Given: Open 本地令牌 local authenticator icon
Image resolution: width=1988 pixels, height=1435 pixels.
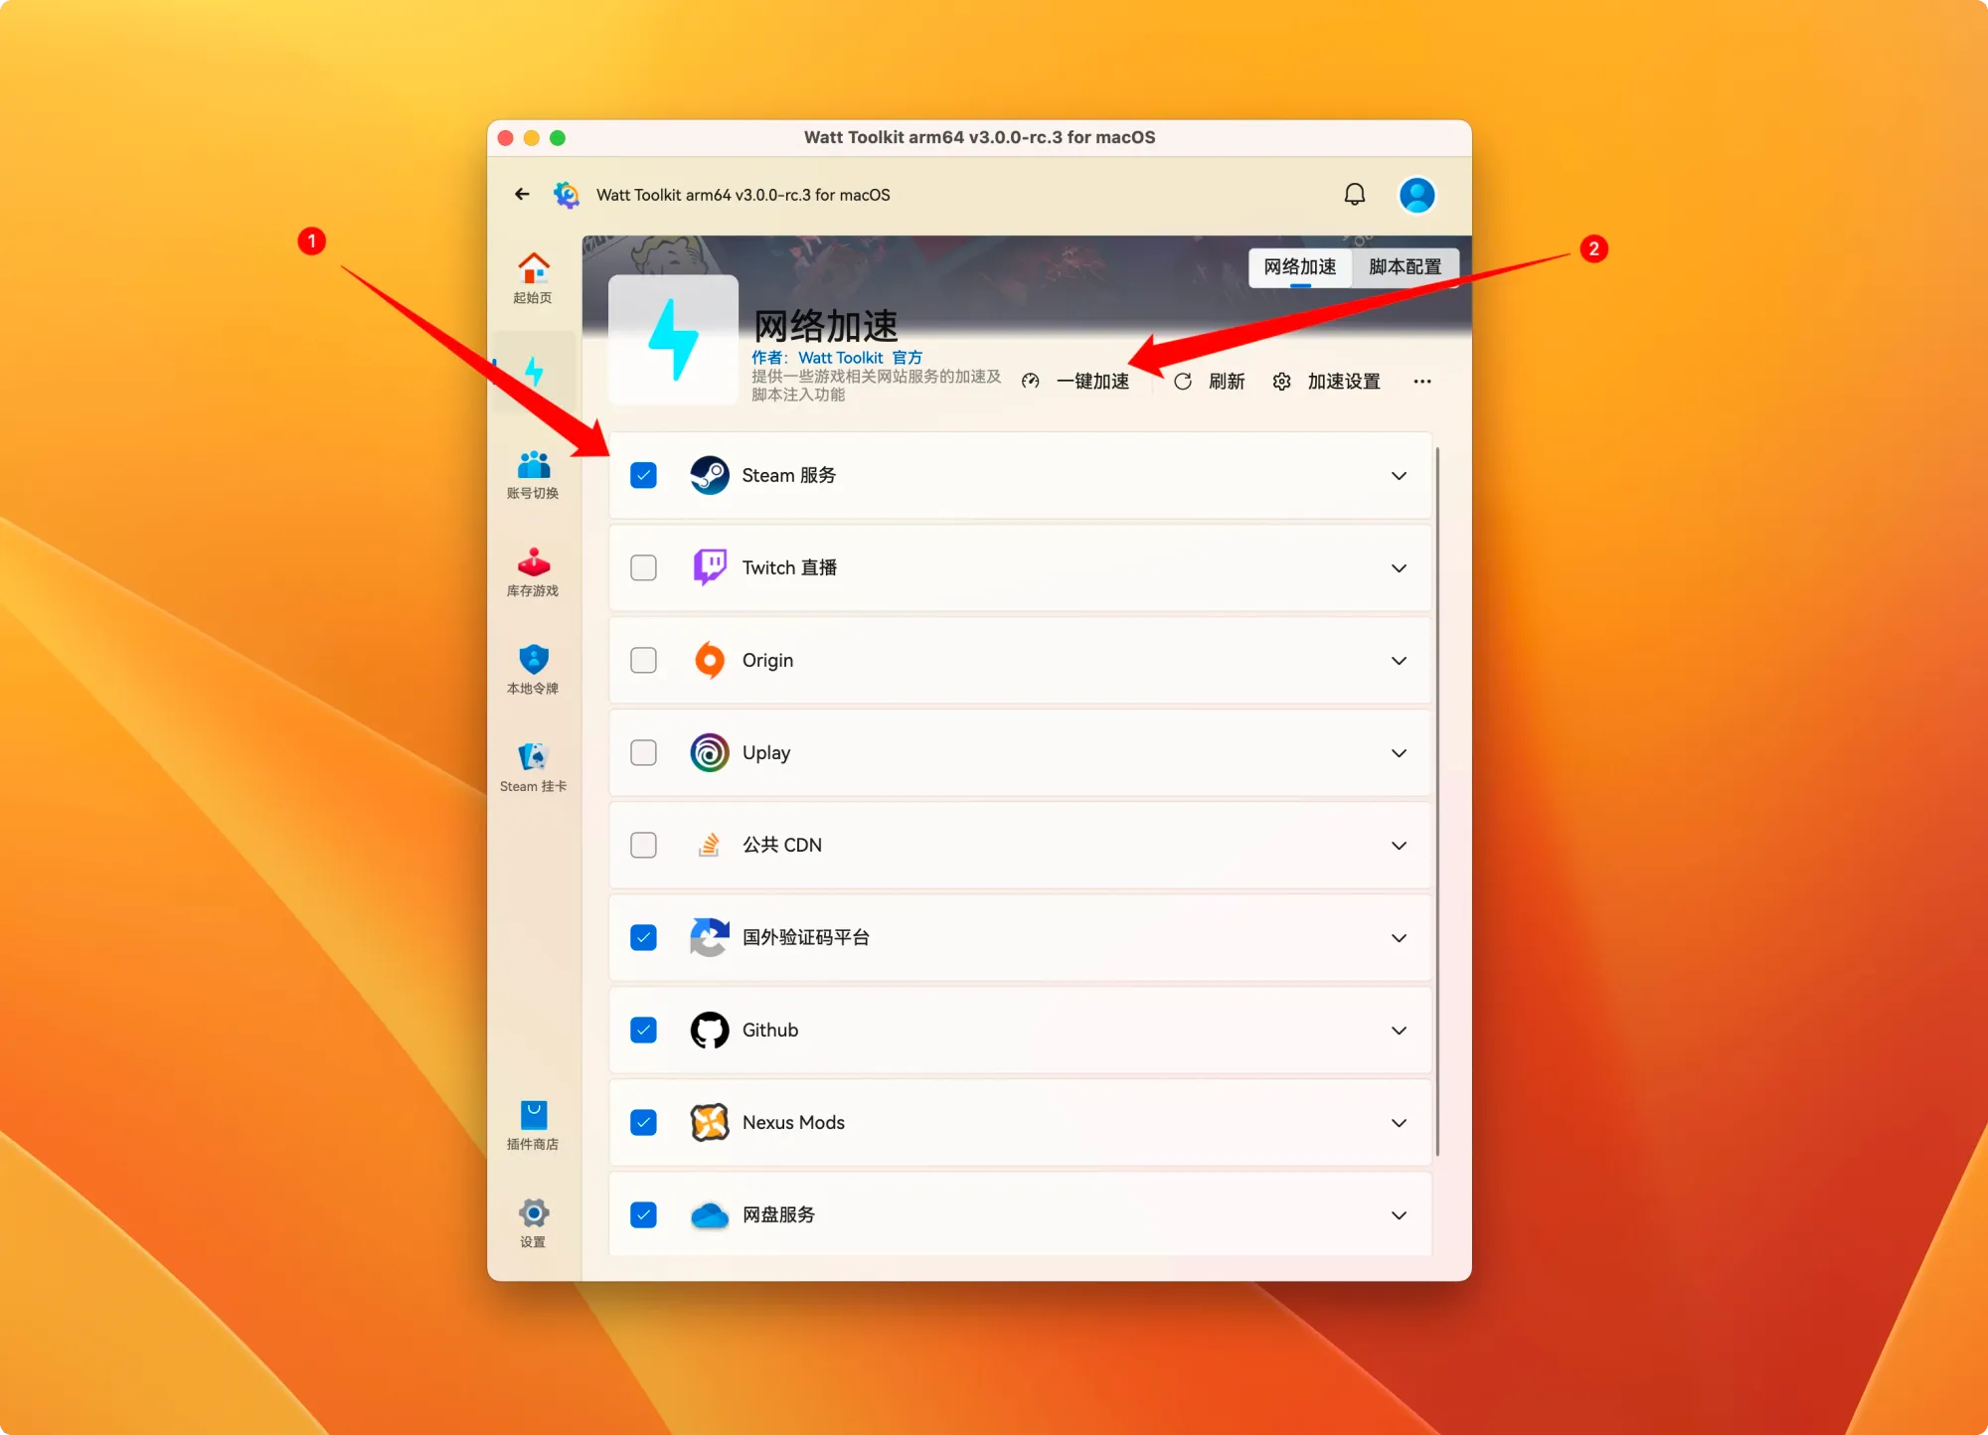Looking at the screenshot, I should [533, 669].
